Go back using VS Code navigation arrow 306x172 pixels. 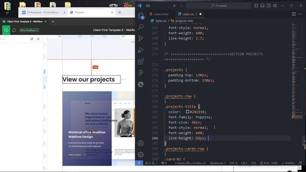pos(175,6)
